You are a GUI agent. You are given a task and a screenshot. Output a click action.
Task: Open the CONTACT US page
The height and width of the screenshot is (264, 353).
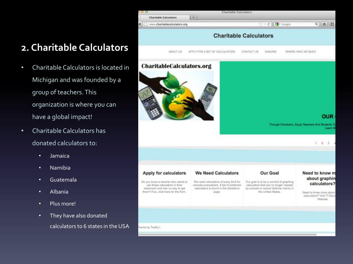[x=250, y=52]
